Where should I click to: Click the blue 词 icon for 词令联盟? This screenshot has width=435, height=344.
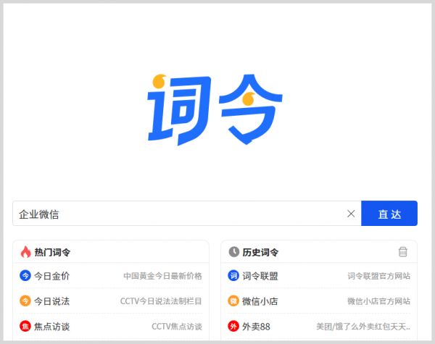(233, 276)
